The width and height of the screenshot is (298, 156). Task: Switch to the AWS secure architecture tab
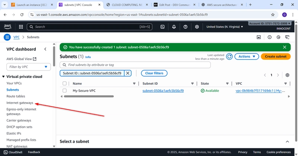[x=222, y=5]
